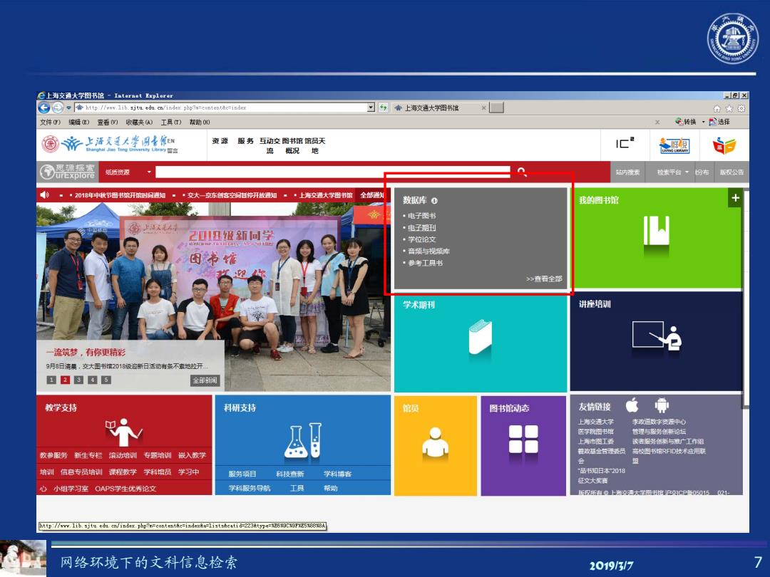Expand the 纸质资源 search type dropdown
The image size is (770, 577).
point(149,172)
